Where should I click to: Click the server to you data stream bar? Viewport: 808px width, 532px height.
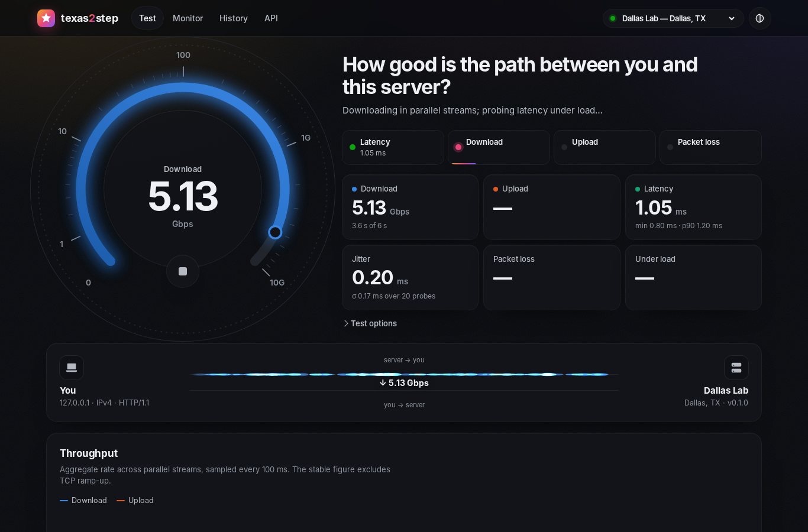point(404,374)
